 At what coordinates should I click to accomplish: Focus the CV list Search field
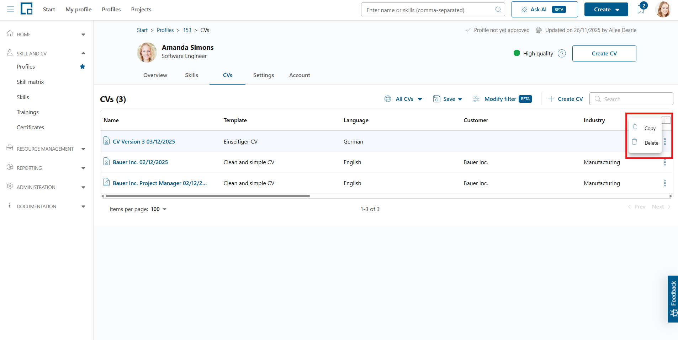pos(631,99)
